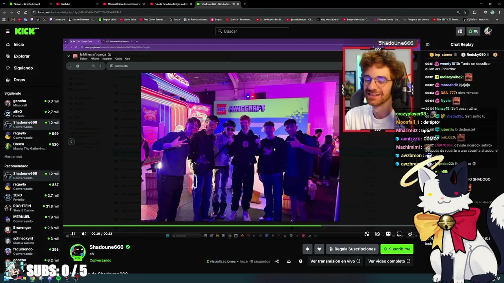
Task: Click the Conversando category link under Shadoune666
Action: (100, 260)
